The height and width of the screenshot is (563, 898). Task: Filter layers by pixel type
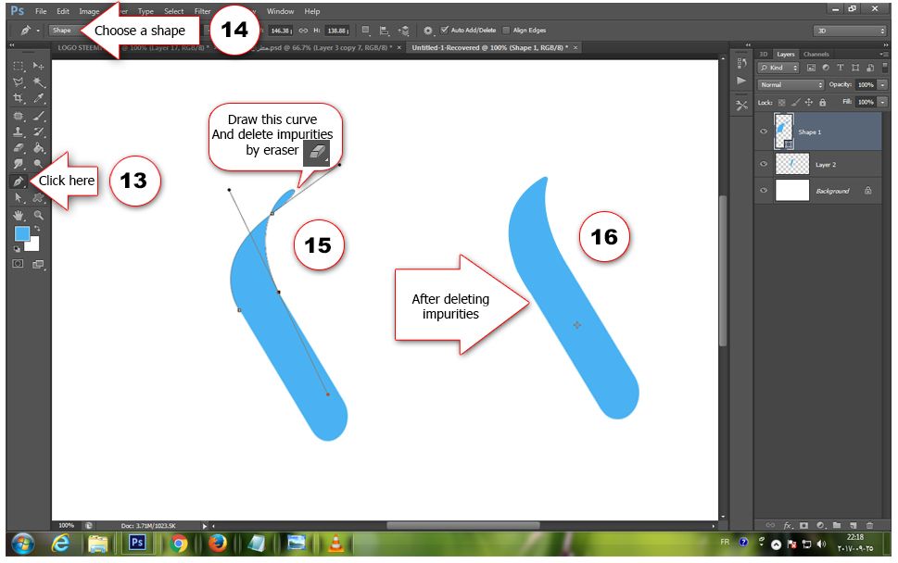(811, 68)
